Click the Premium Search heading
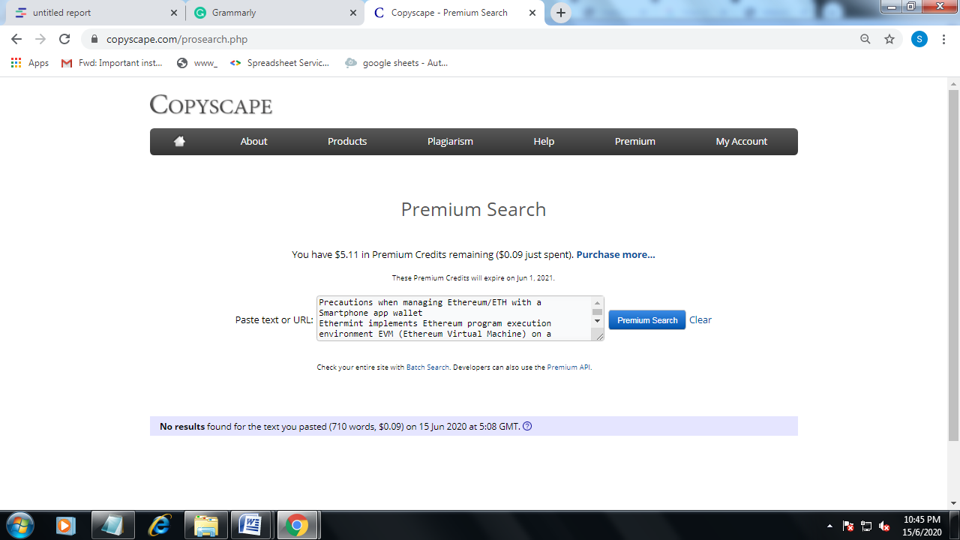This screenshot has width=960, height=540. click(x=473, y=209)
